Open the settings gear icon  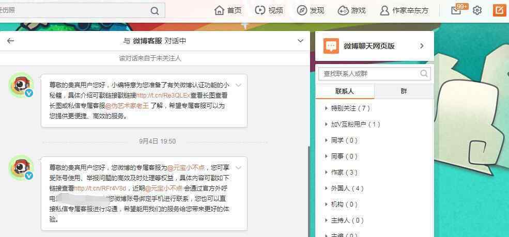[x=477, y=10]
